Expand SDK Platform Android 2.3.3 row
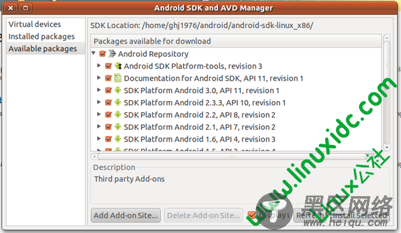 pos(99,102)
